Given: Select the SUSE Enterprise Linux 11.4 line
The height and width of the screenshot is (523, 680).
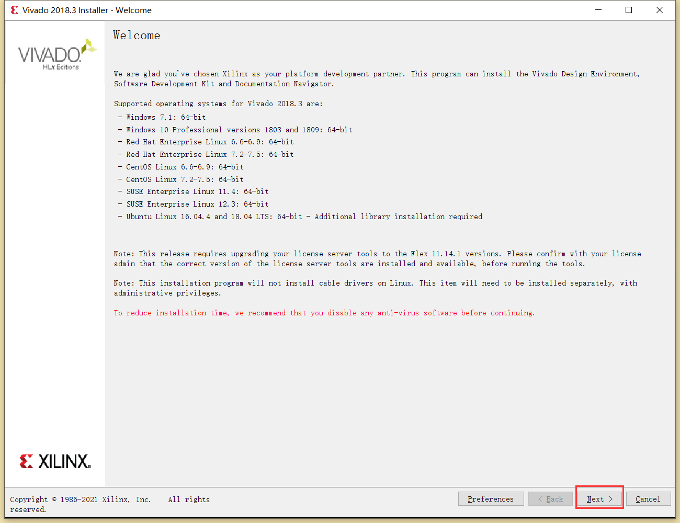Looking at the screenshot, I should 194,191.
